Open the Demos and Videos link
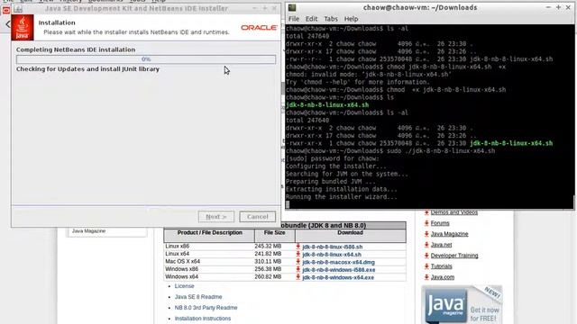577x324 pixels. point(454,212)
